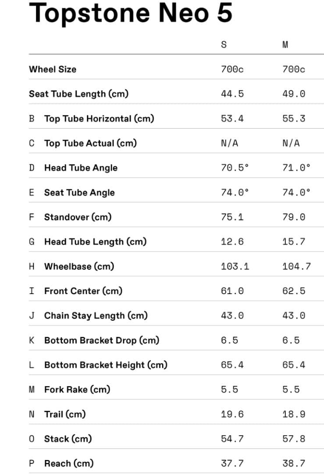Click the Stack value 57.8
Image resolution: width=324 pixels, height=474 pixels.
(294, 439)
